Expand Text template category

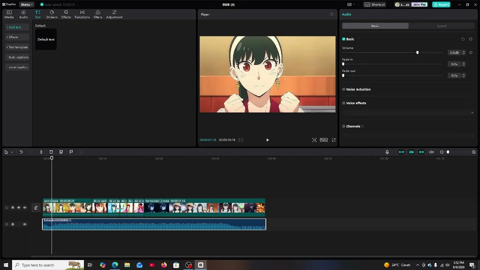[x=17, y=47]
